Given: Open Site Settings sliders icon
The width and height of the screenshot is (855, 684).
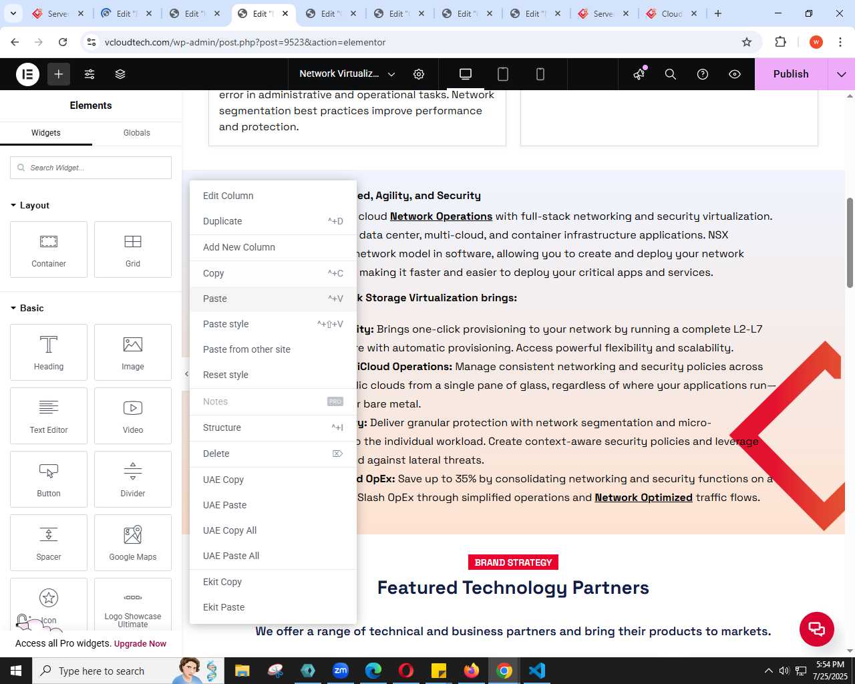Looking at the screenshot, I should [x=90, y=74].
